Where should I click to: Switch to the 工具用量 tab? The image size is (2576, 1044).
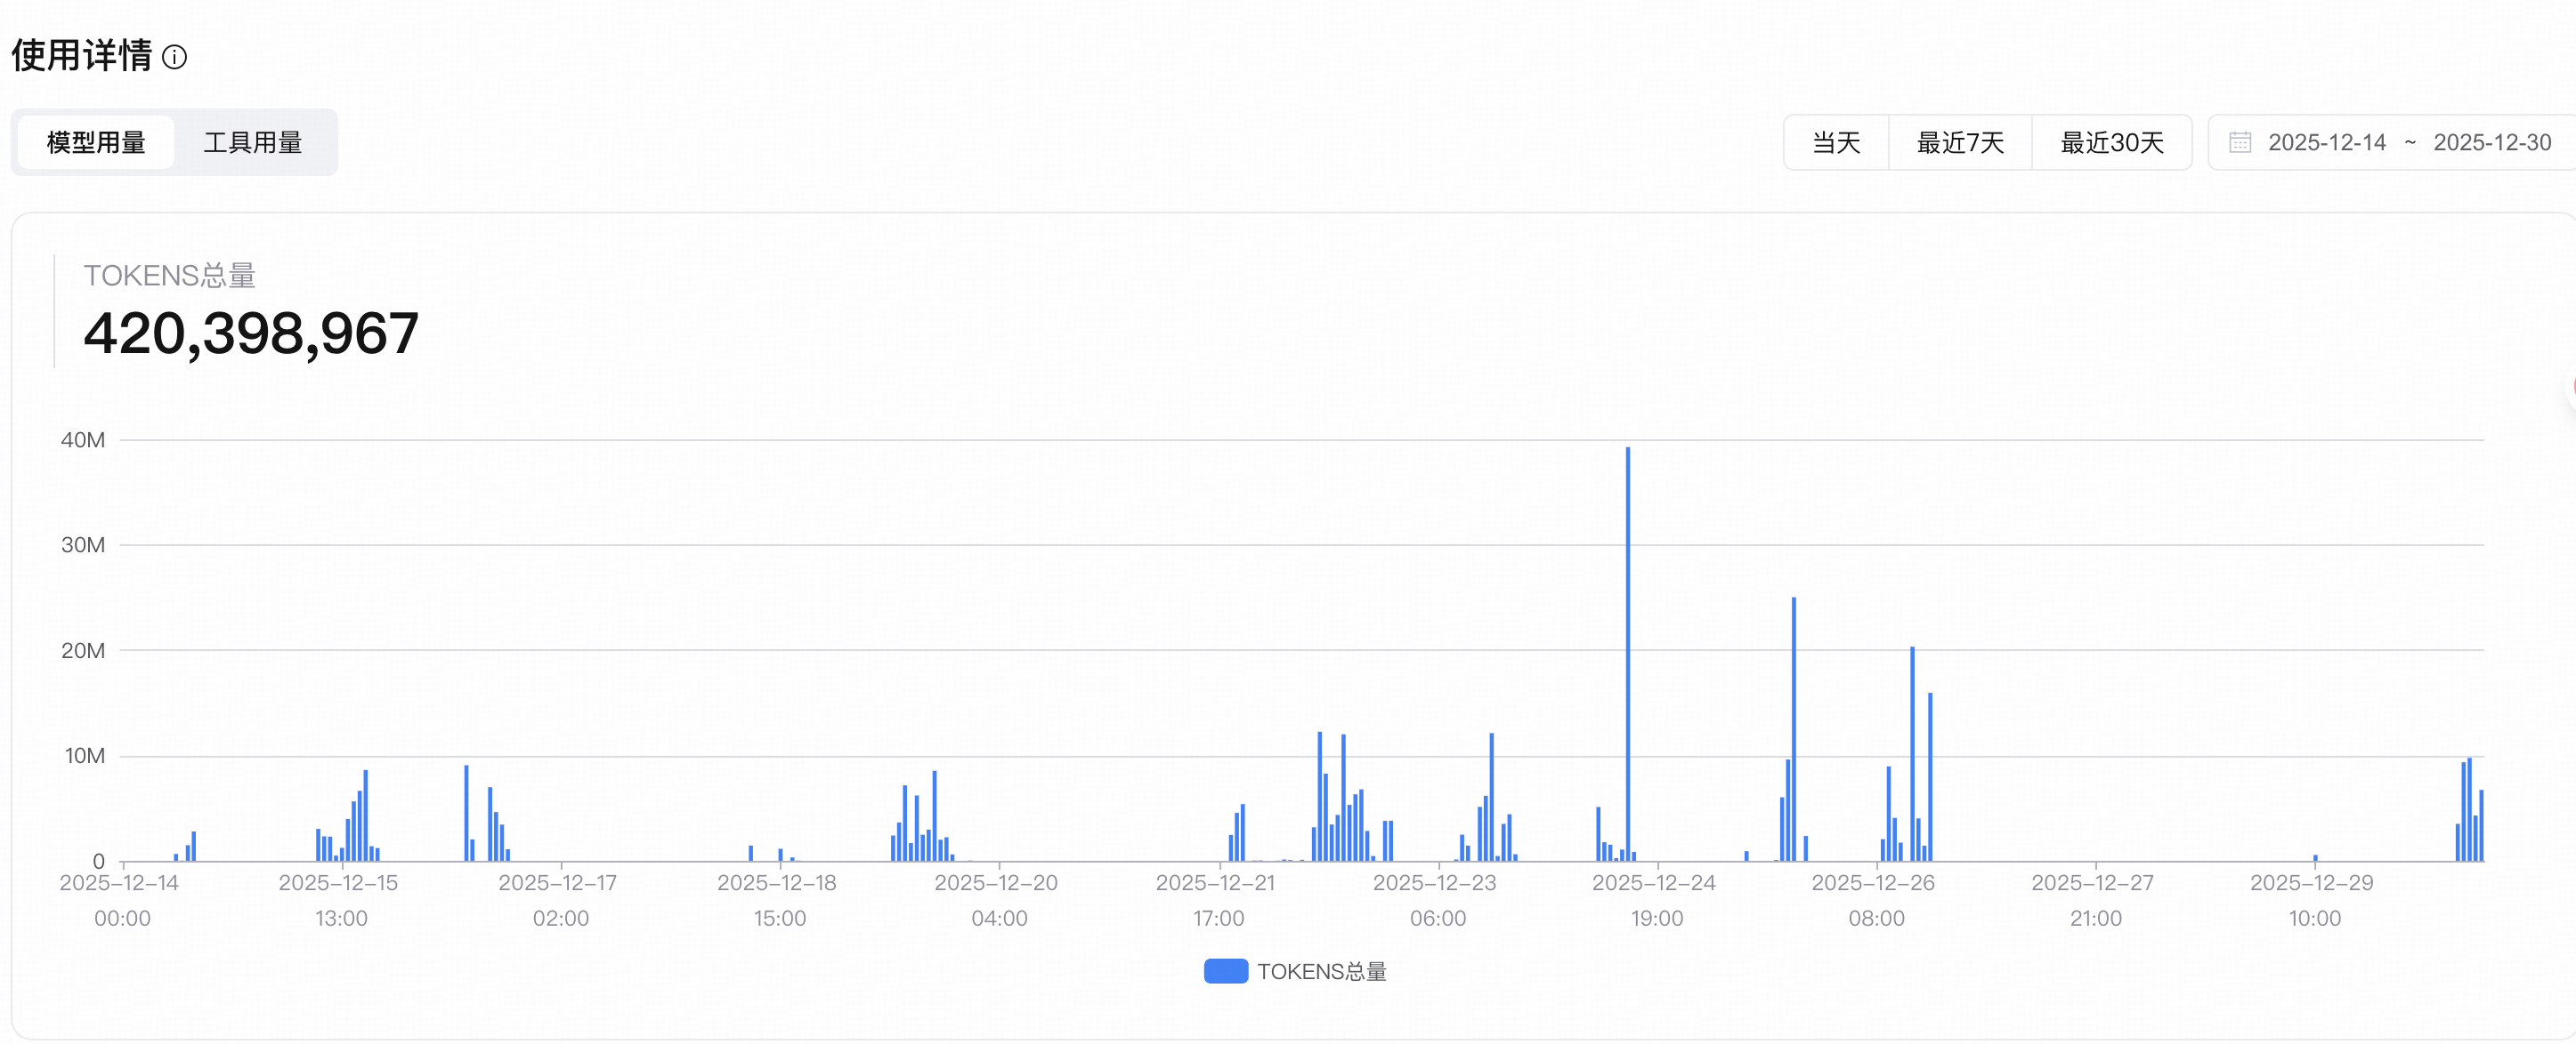point(253,142)
